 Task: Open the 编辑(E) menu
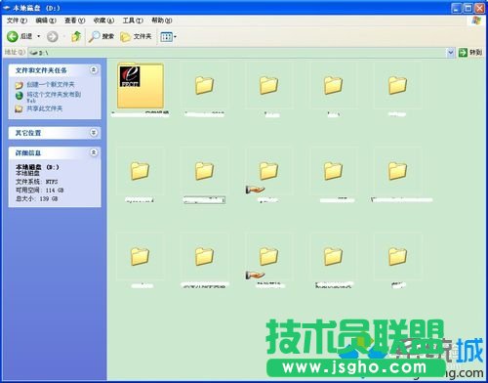click(x=46, y=21)
